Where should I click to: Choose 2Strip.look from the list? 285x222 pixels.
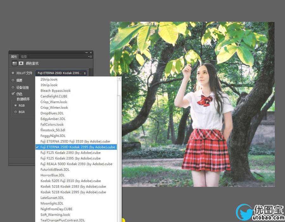tap(76, 79)
